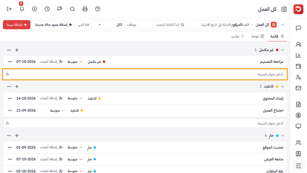
Task: Open the ID badge sidebar icon
Action: coord(298,153)
